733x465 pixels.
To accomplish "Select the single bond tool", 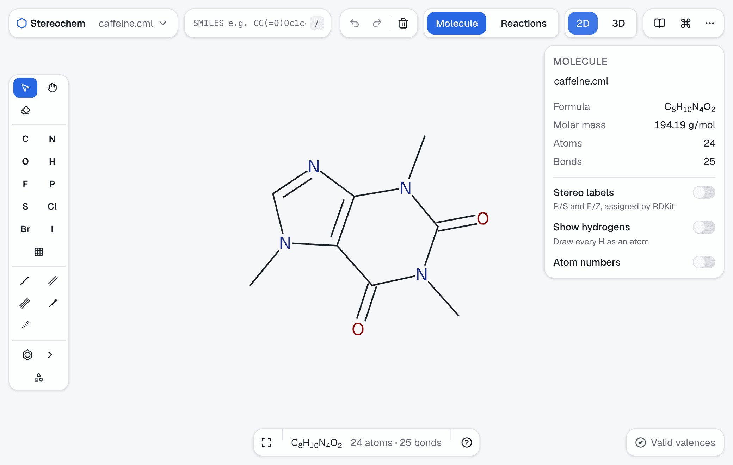I will pos(25,281).
